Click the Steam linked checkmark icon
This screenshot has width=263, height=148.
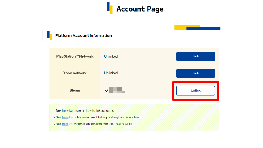pos(106,90)
